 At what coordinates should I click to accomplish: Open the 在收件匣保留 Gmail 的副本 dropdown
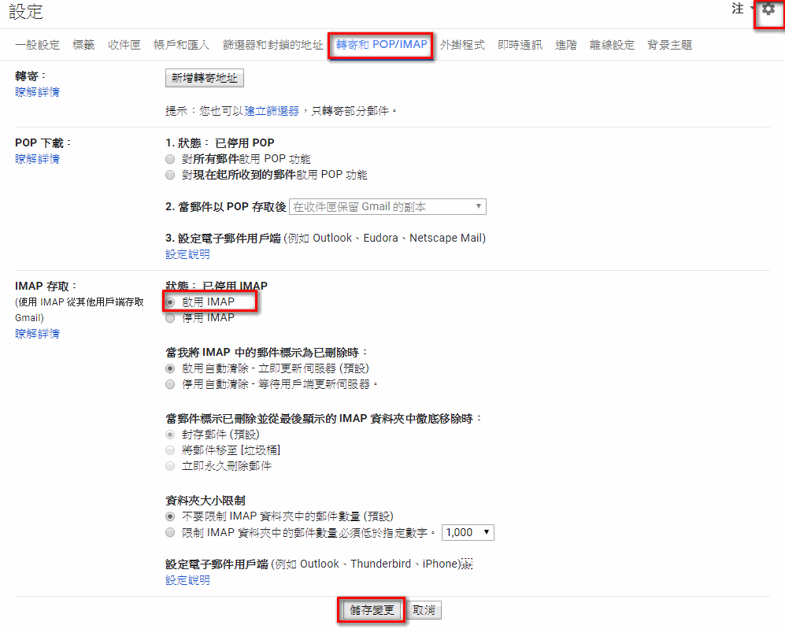click(387, 207)
